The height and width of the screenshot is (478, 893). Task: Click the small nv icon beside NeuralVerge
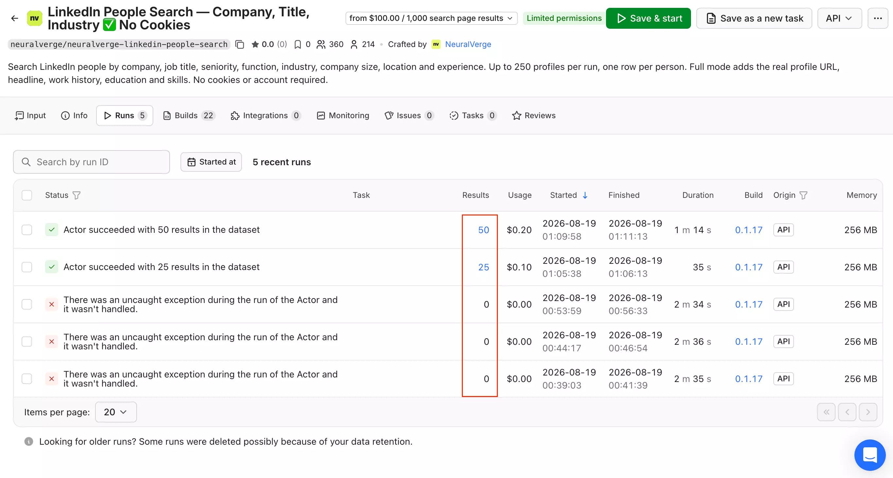tap(436, 44)
